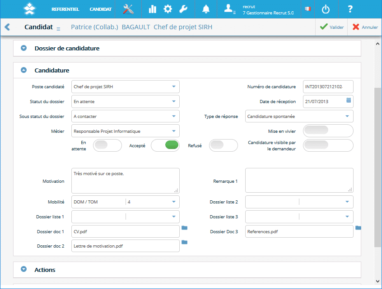Click the power logout icon

tap(326, 9)
